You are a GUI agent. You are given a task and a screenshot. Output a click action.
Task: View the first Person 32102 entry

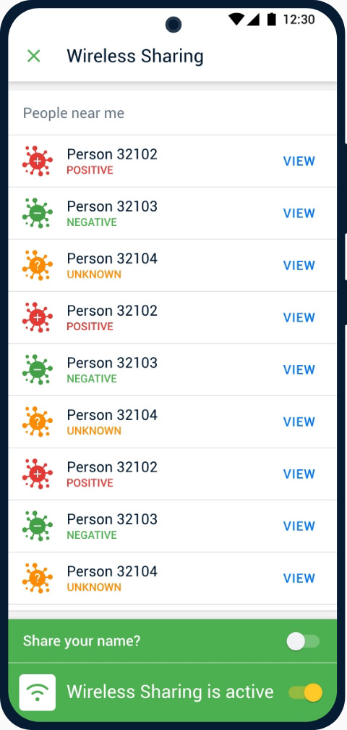tap(299, 161)
